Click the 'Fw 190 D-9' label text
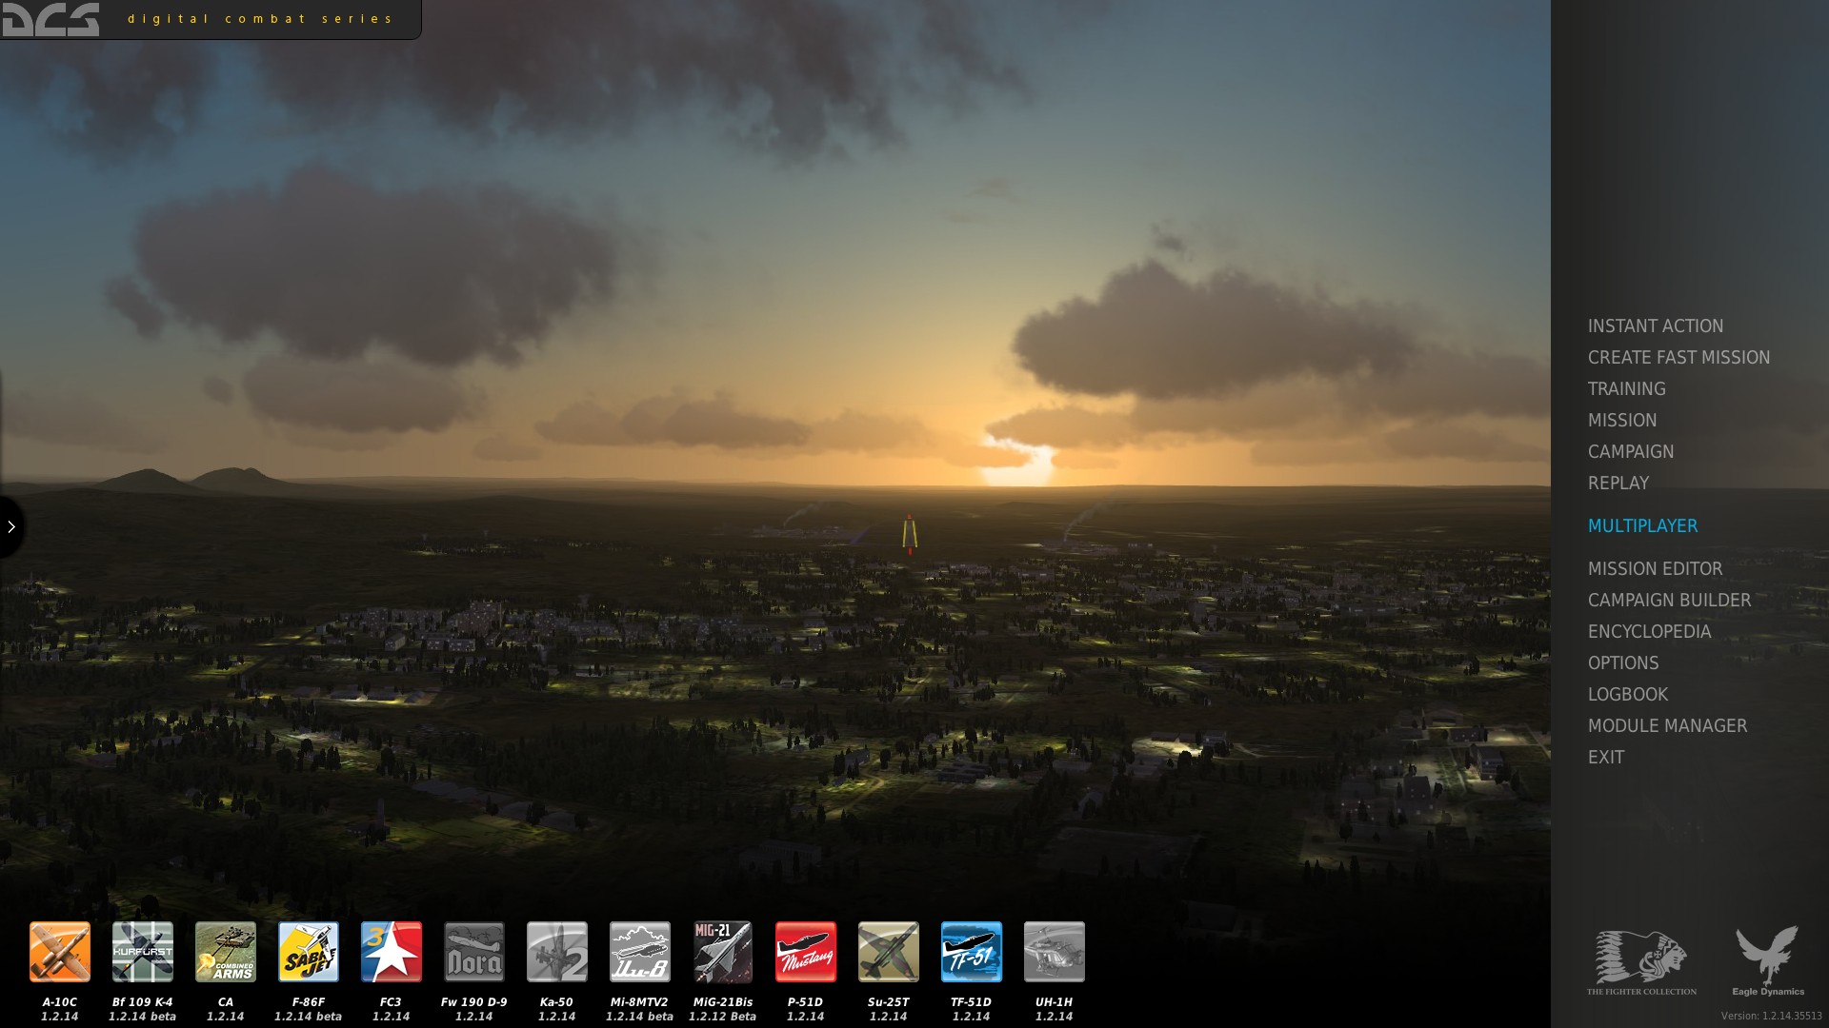 click(x=473, y=1002)
